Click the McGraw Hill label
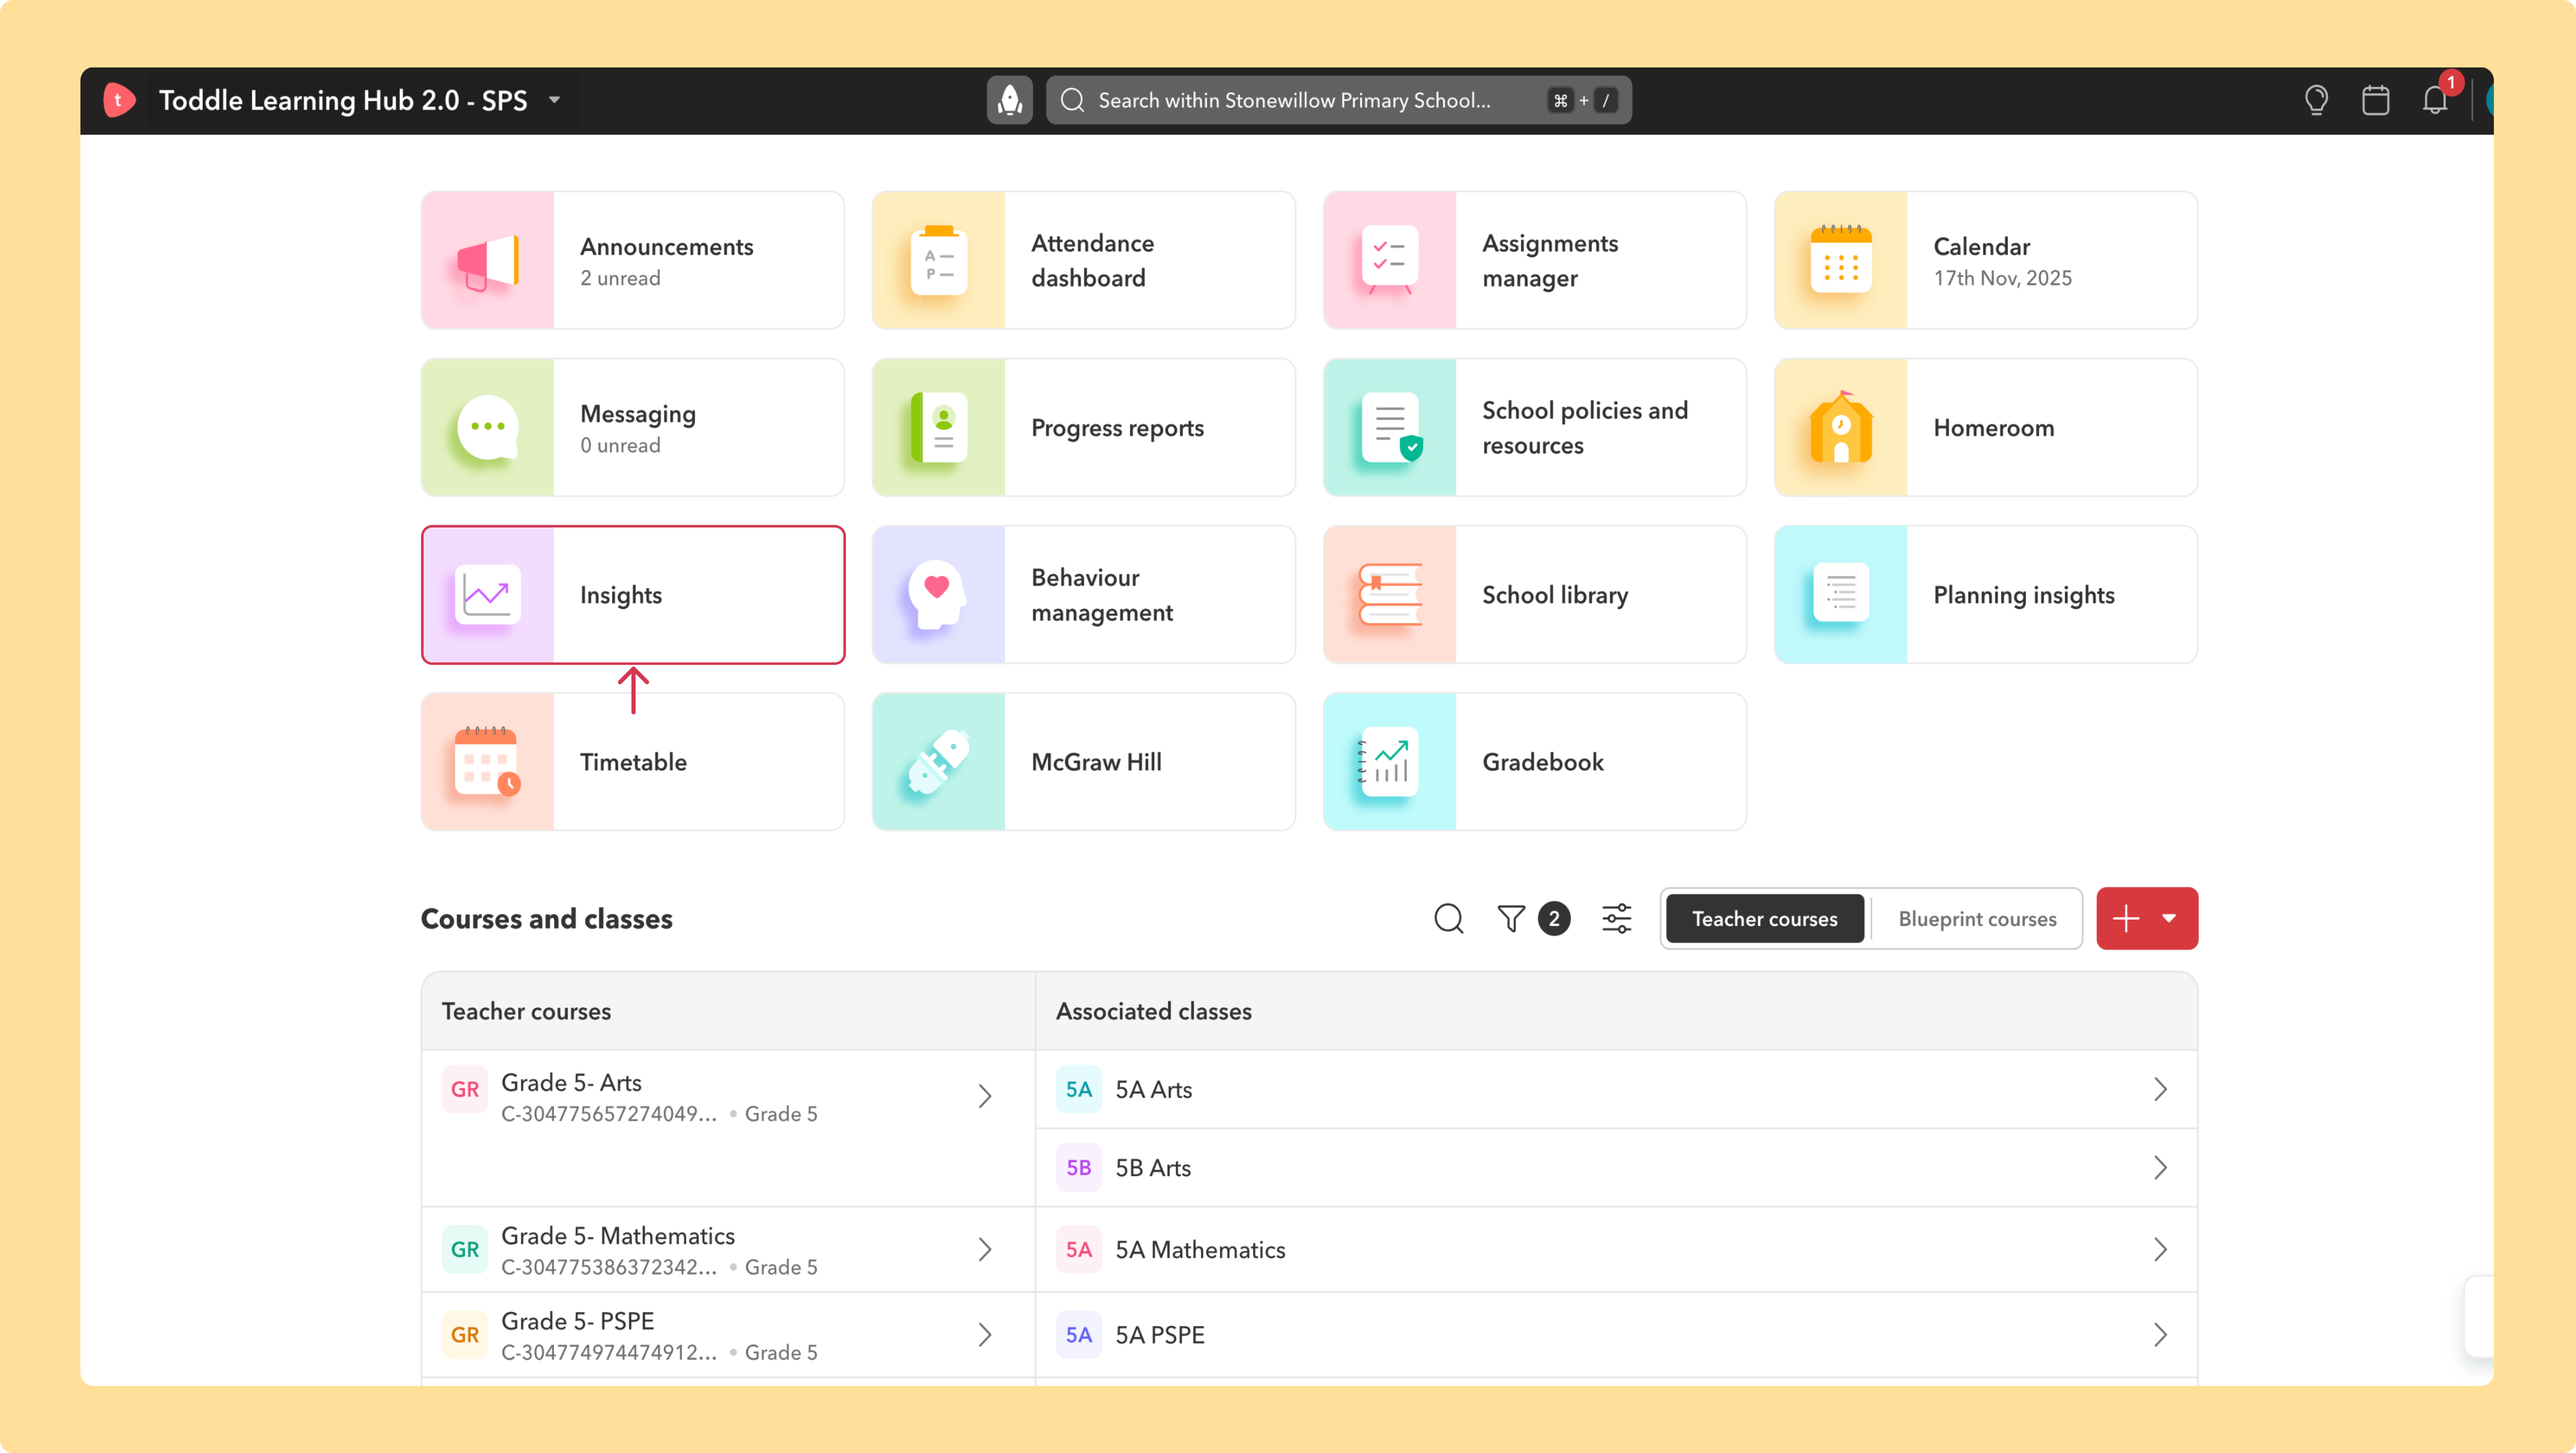2576x1453 pixels. [1096, 762]
